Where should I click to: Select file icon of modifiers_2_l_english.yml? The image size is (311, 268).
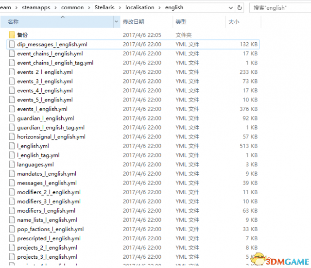pyautogui.click(x=12, y=192)
